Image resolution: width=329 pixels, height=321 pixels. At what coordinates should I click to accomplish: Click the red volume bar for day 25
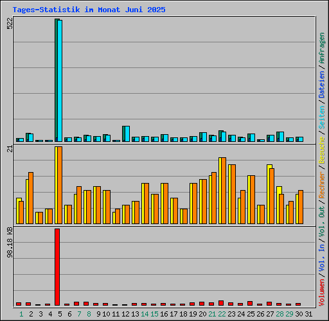(x=250, y=304)
